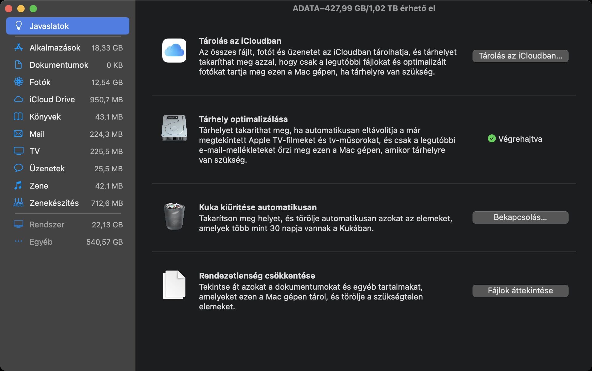Click the large iCloud app icon
The width and height of the screenshot is (592, 371).
tap(174, 51)
